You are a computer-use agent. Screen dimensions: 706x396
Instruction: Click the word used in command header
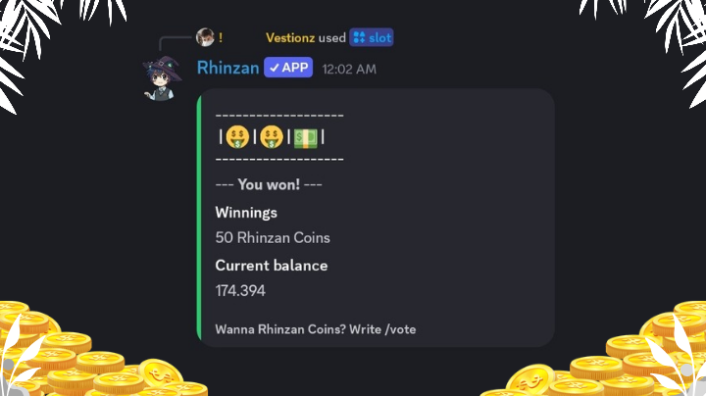click(331, 38)
